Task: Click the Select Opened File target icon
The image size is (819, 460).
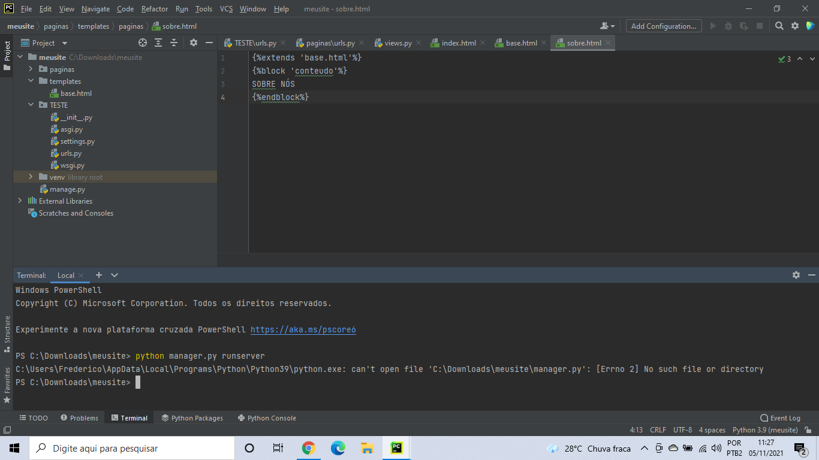Action: coord(143,43)
